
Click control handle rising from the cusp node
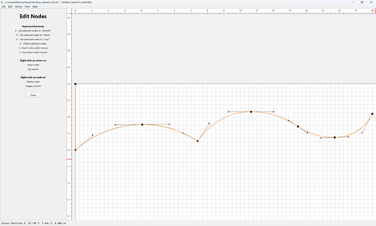pyautogui.click(x=209, y=123)
